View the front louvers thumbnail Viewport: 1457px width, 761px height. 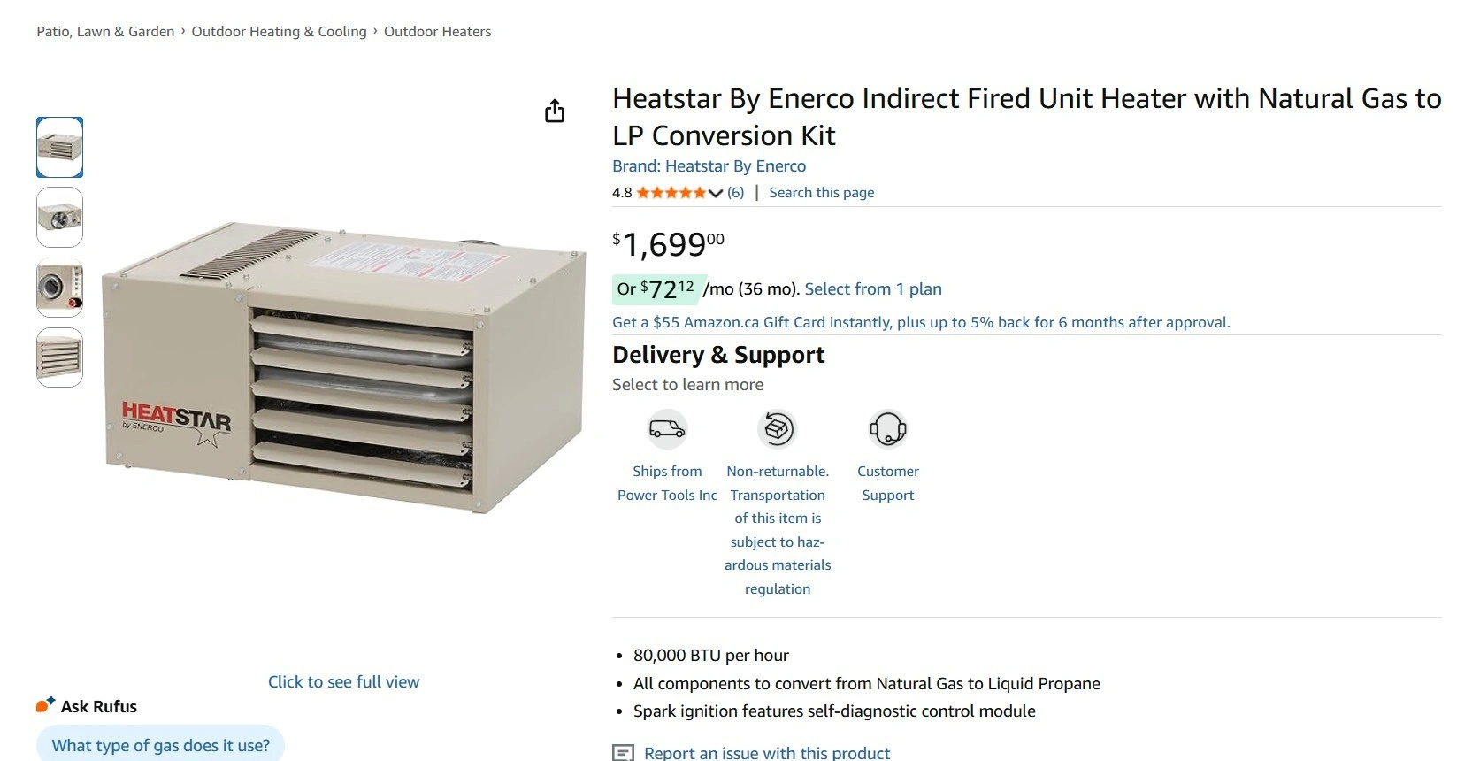pyautogui.click(x=59, y=357)
